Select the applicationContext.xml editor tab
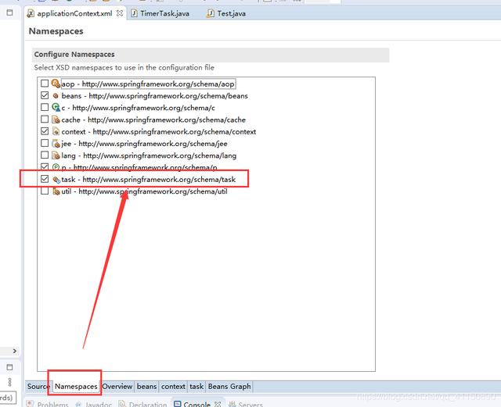The width and height of the screenshot is (501, 407). [x=74, y=13]
